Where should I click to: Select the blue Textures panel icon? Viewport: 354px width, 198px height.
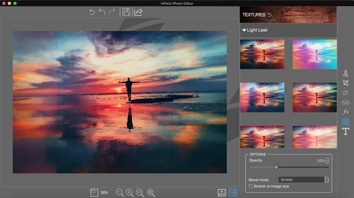point(346,121)
